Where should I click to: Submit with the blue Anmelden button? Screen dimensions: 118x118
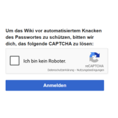(x=55, y=85)
